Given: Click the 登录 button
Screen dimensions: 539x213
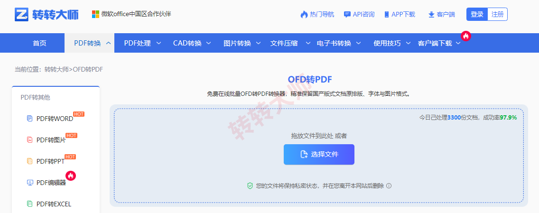Looking at the screenshot, I should click(x=477, y=14).
